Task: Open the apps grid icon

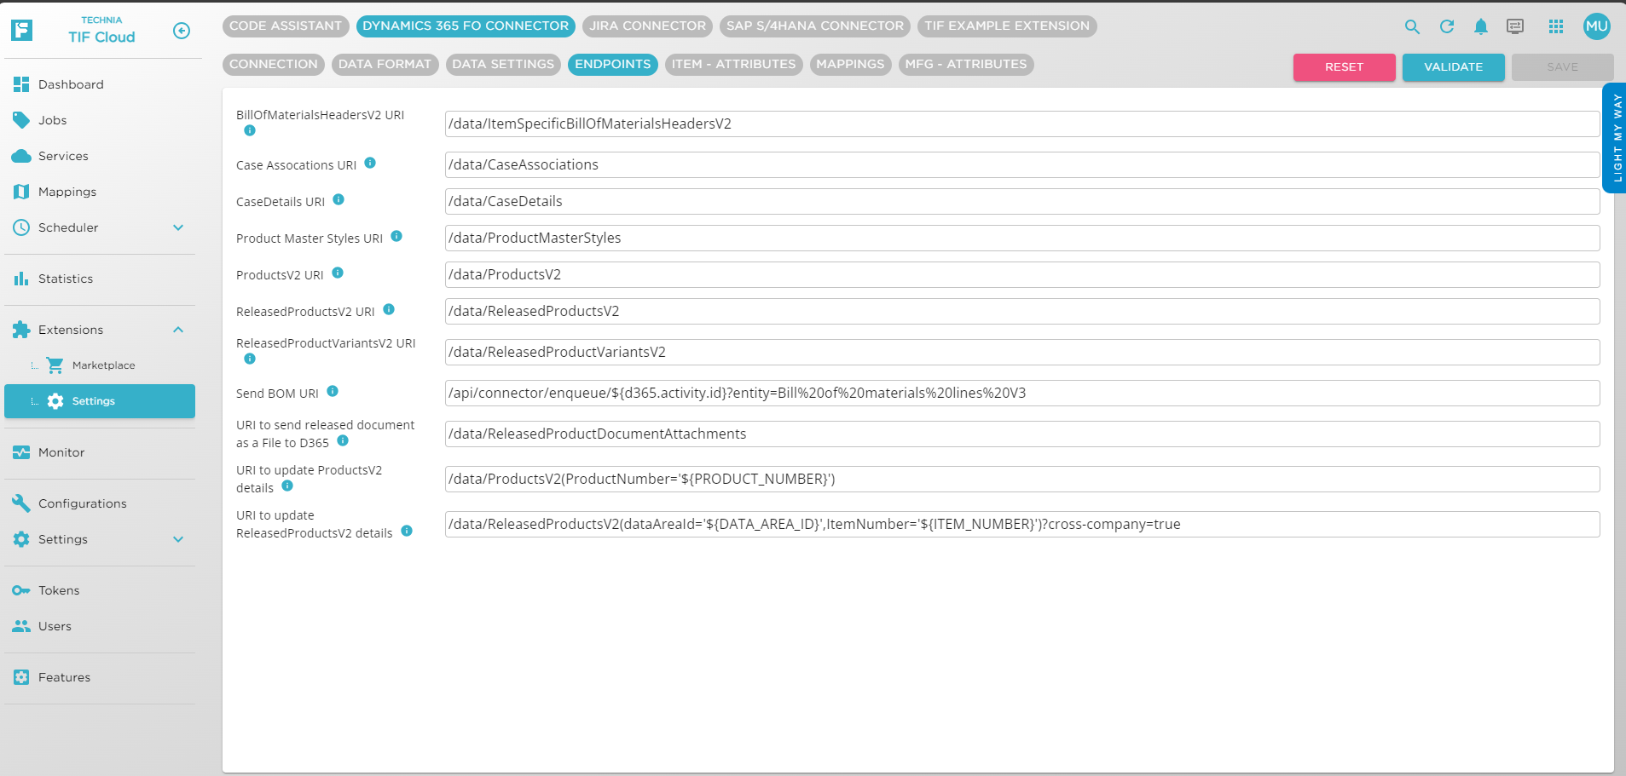Action: (1556, 26)
